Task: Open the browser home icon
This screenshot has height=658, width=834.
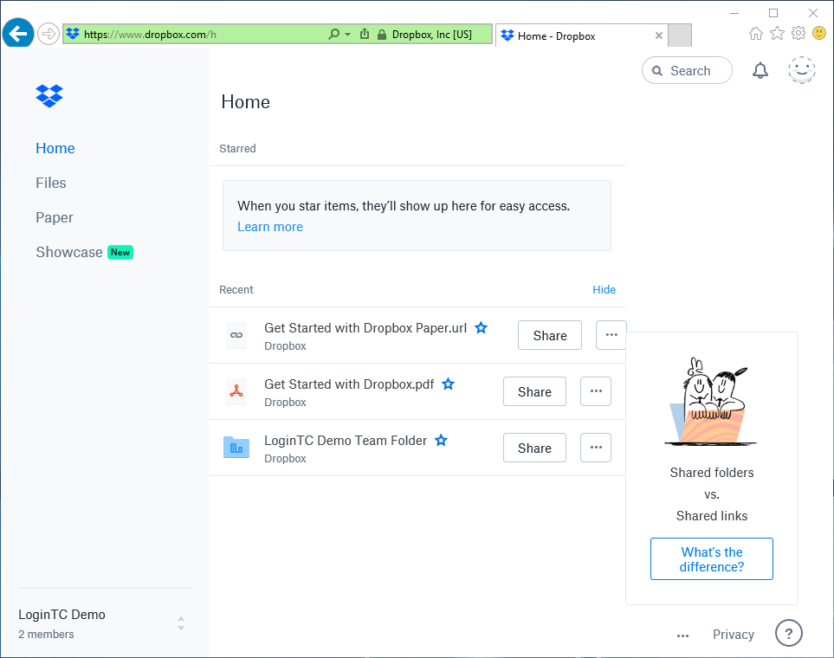Action: tap(755, 34)
